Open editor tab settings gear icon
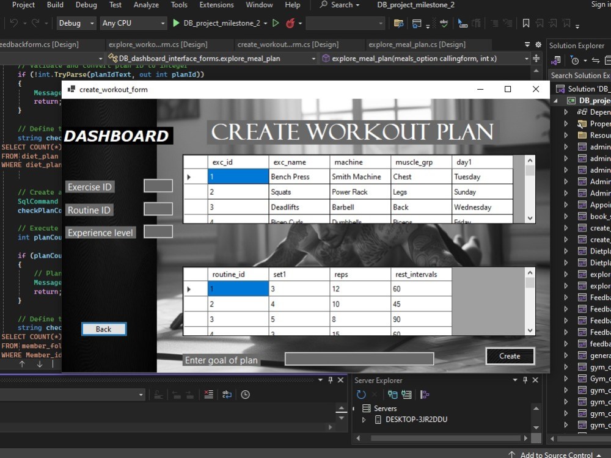The width and height of the screenshot is (611, 458). [538, 45]
